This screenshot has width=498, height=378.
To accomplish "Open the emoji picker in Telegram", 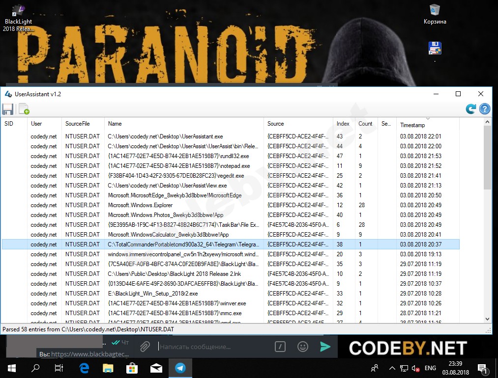I will (302, 347).
